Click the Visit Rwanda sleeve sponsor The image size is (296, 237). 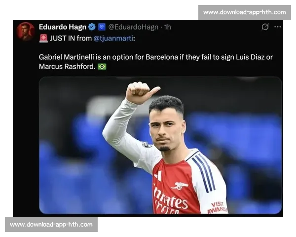[217, 207]
